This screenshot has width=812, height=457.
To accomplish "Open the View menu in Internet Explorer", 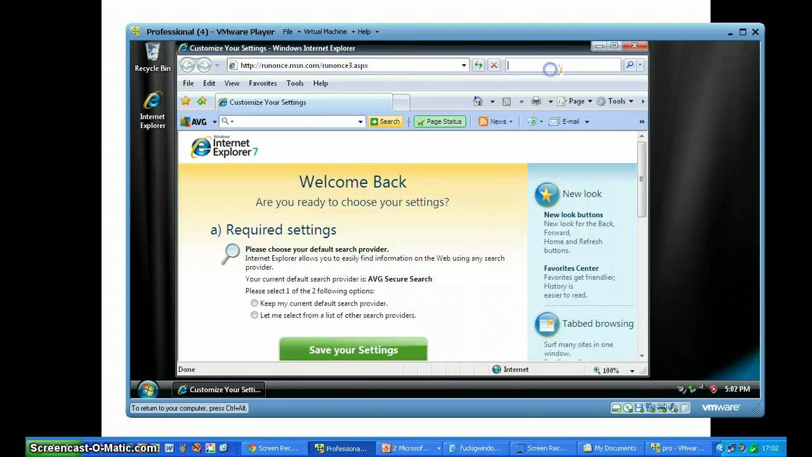I will click(x=232, y=83).
